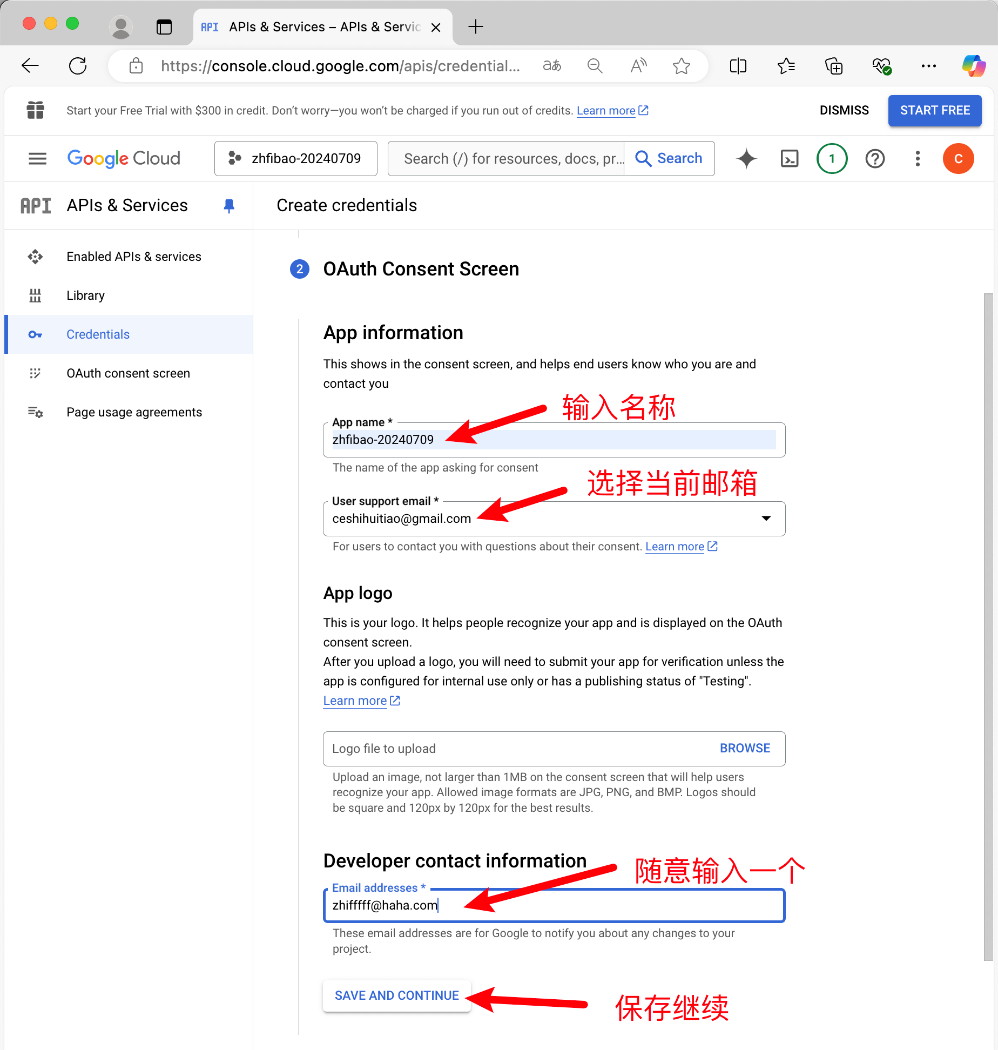Open Google Cloud more options menu
The image size is (998, 1050).
[x=918, y=158]
